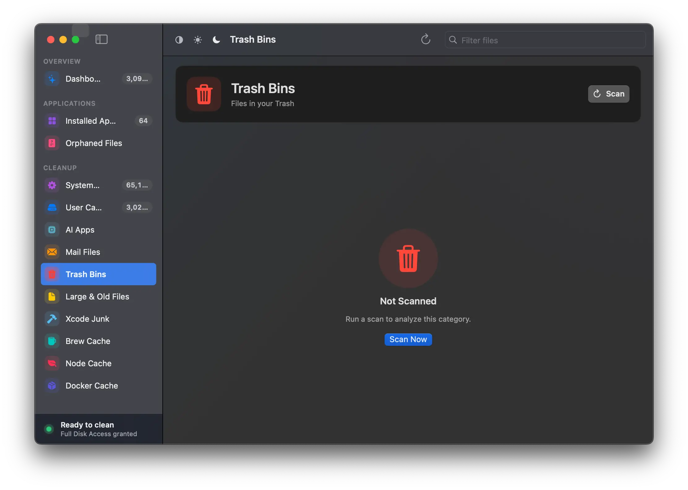Open the Mail Files category
The width and height of the screenshot is (688, 490).
[98, 252]
